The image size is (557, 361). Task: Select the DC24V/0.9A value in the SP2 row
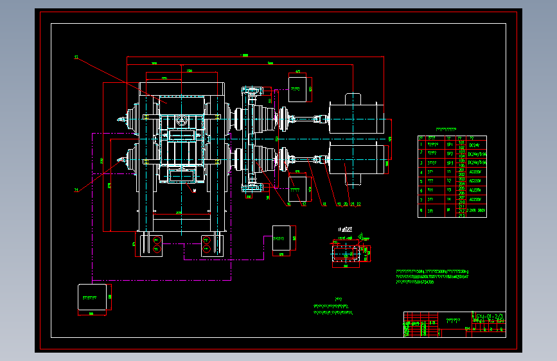pyautogui.click(x=477, y=154)
